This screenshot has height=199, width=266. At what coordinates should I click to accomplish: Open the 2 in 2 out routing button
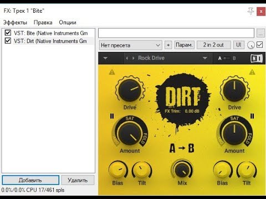click(214, 45)
